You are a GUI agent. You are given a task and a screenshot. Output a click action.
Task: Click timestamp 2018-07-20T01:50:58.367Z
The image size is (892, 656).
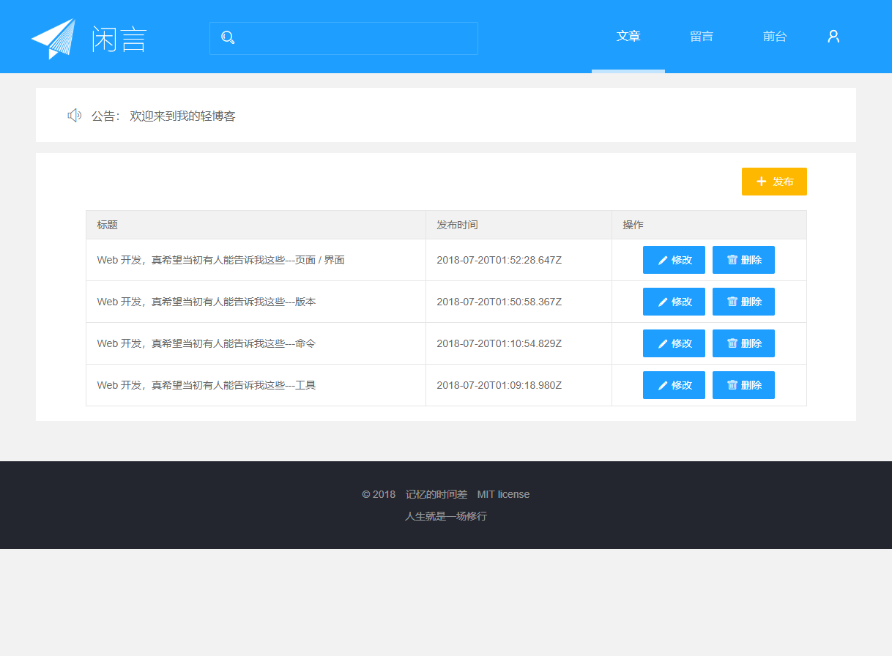click(x=499, y=302)
